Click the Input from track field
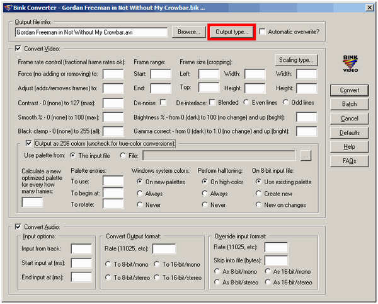 click(81, 248)
